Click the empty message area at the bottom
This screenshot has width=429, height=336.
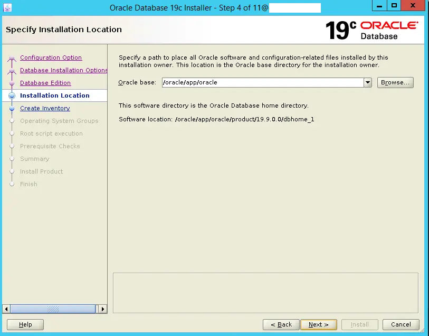265,293
